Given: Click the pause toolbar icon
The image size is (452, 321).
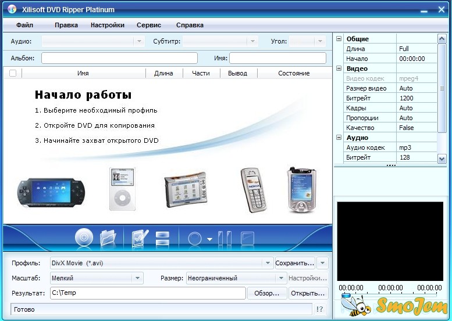Looking at the screenshot, I should click(225, 238).
